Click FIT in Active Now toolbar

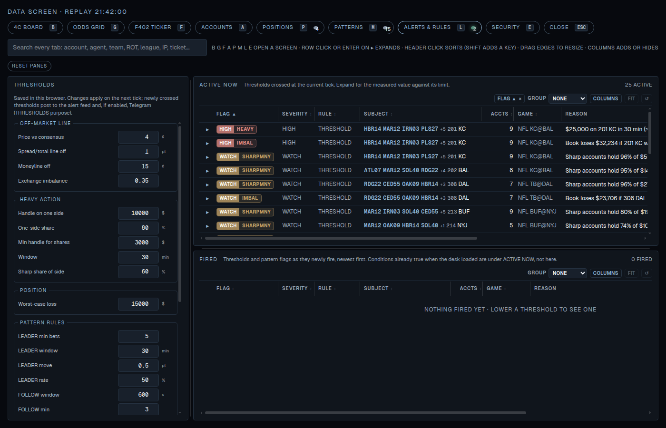[631, 98]
